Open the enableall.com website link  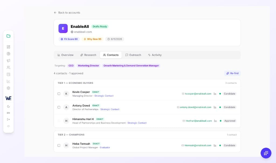(83, 32)
